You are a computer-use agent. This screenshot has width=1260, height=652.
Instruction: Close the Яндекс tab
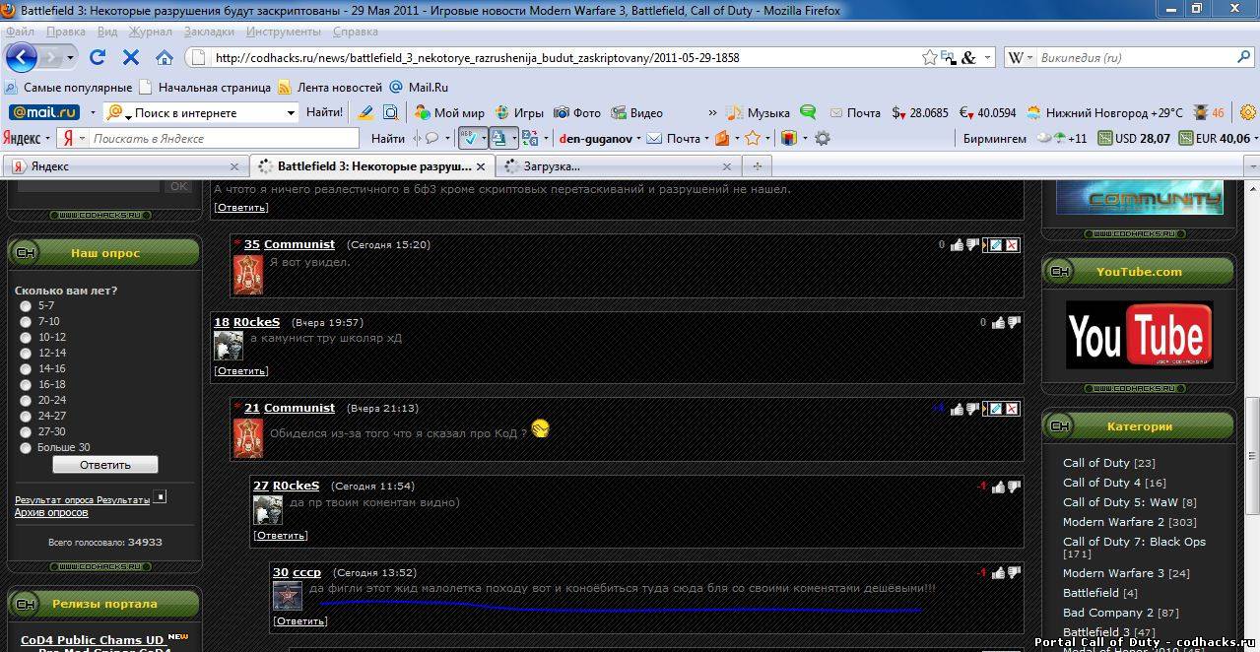[x=234, y=166]
